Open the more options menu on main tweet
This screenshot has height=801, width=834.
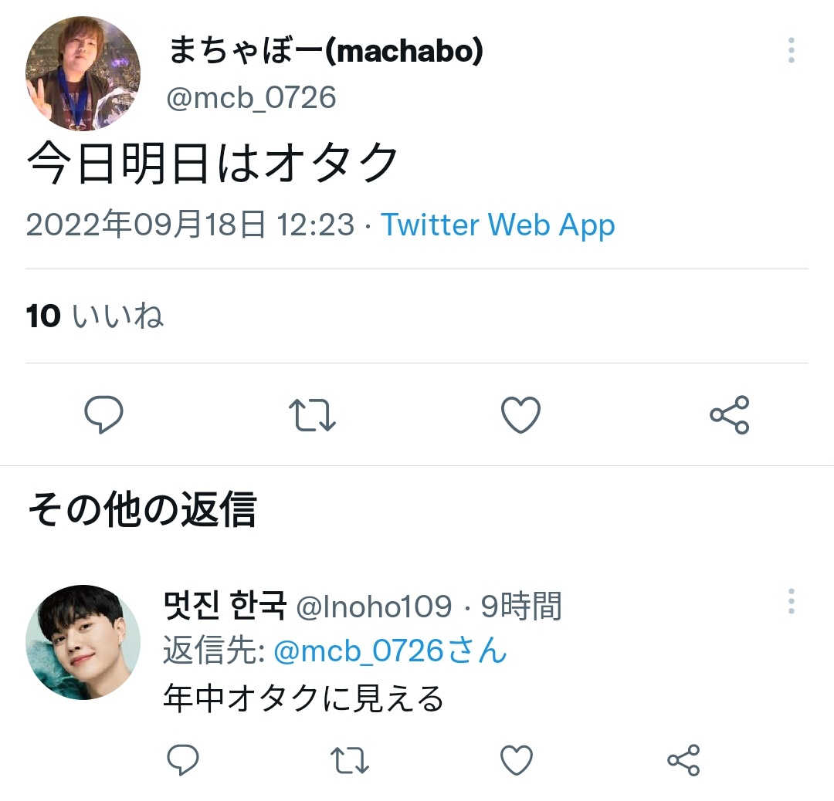coord(792,50)
